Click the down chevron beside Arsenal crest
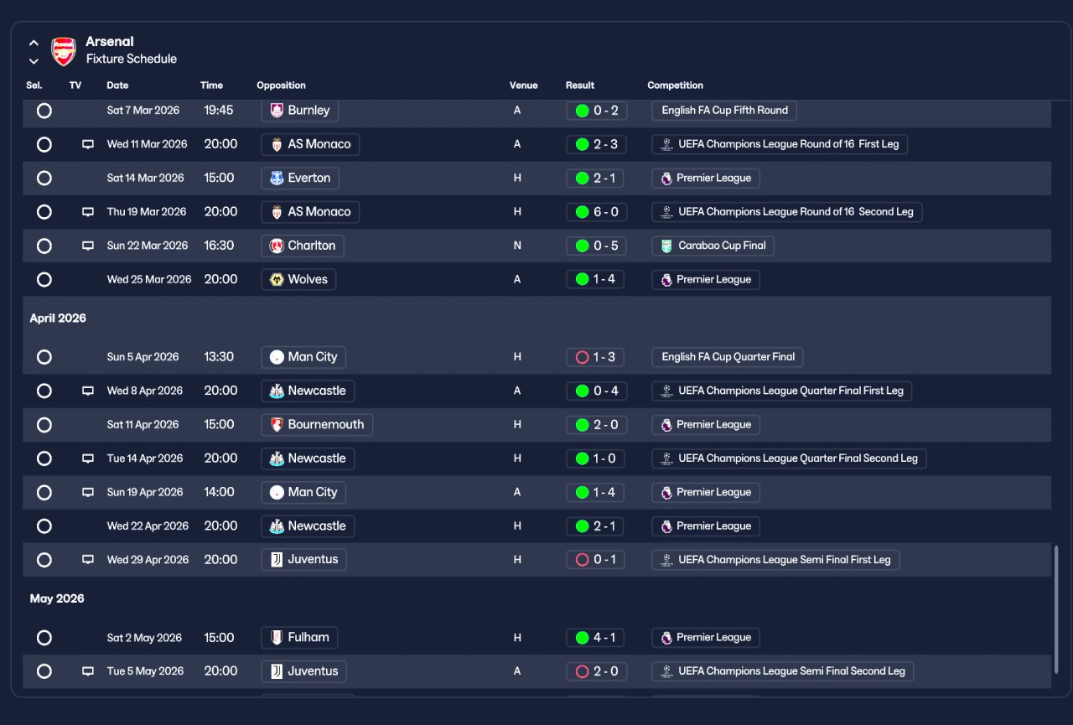 (34, 60)
